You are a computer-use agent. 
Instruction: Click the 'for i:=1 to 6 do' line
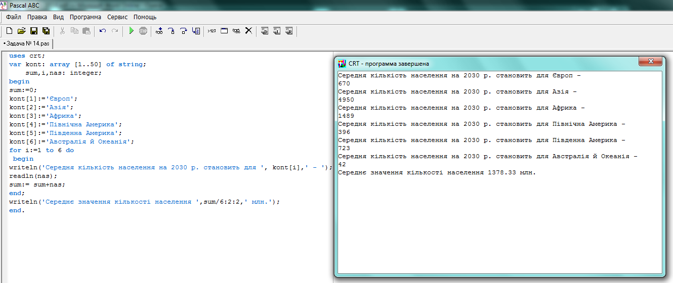(x=41, y=150)
